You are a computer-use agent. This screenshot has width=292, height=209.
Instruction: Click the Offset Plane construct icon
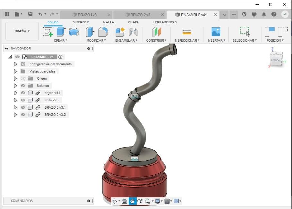(x=156, y=32)
